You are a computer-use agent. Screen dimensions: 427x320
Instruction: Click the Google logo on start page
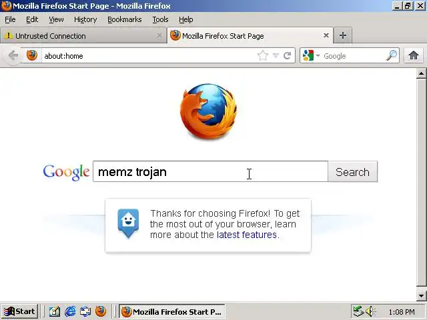coord(66,172)
